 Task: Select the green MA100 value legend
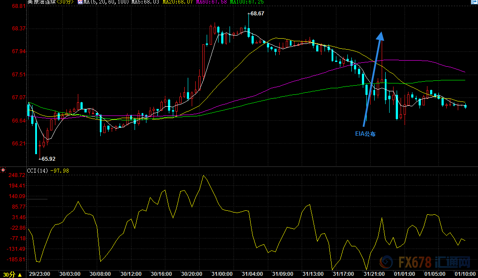click(247, 2)
